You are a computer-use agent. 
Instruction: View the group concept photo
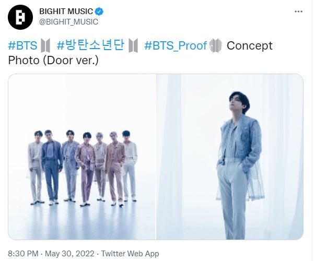click(82, 157)
